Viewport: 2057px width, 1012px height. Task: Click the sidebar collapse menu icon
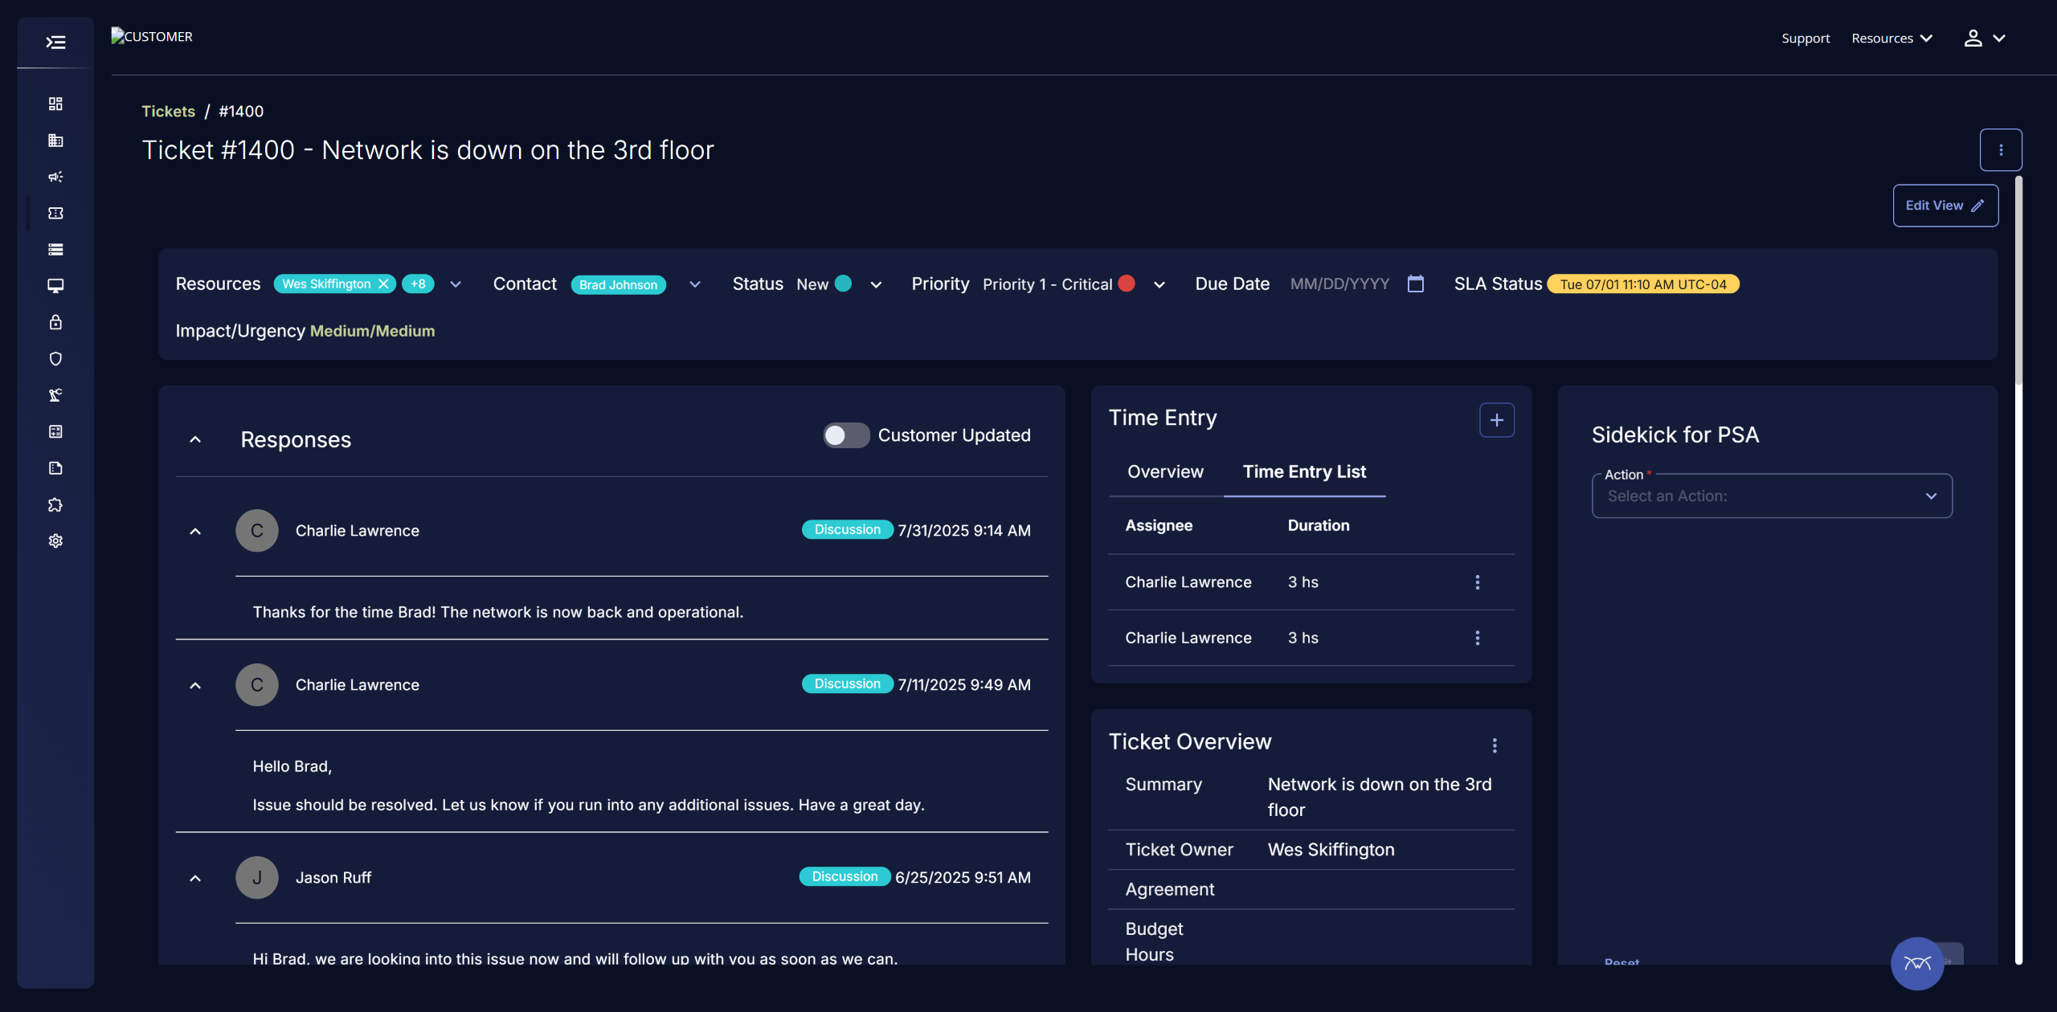(55, 43)
